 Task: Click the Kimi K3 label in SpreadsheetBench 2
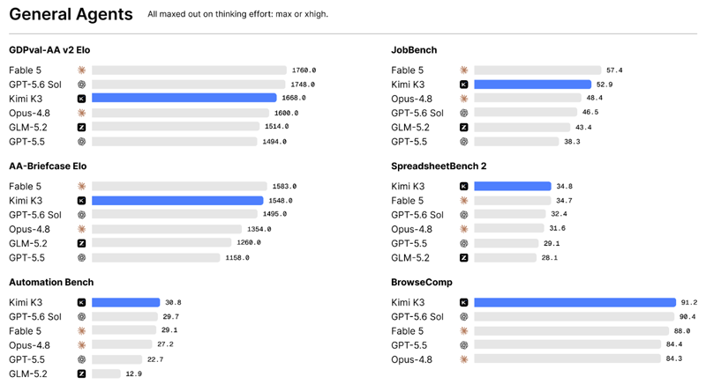(408, 186)
